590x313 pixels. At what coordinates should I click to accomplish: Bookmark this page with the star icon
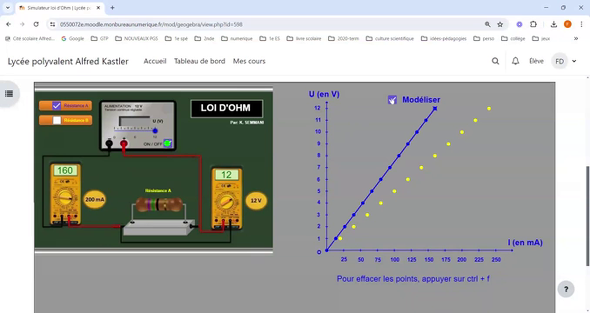500,25
